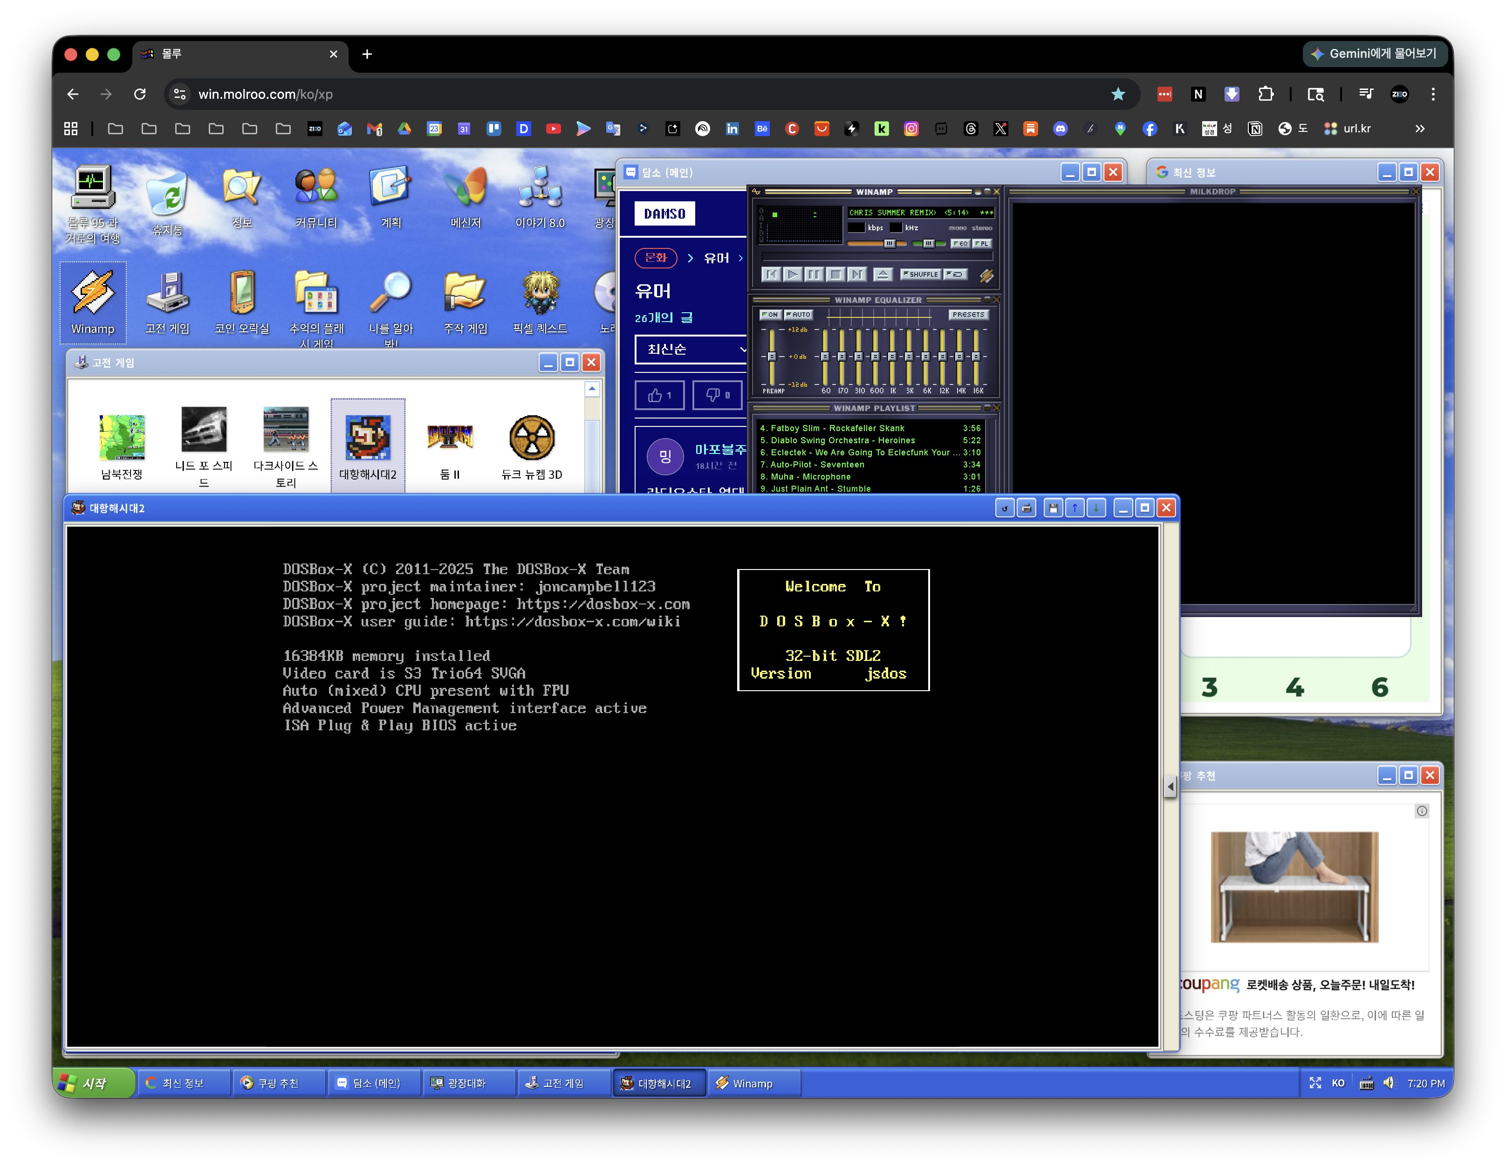Switch to the 담소 (메인) taskbar item

pyautogui.click(x=374, y=1083)
